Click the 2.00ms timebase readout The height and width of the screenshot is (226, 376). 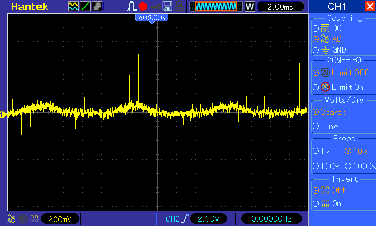280,7
